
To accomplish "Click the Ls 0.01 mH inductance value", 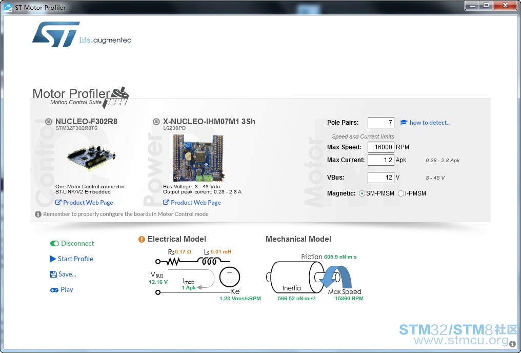I will pyautogui.click(x=221, y=251).
